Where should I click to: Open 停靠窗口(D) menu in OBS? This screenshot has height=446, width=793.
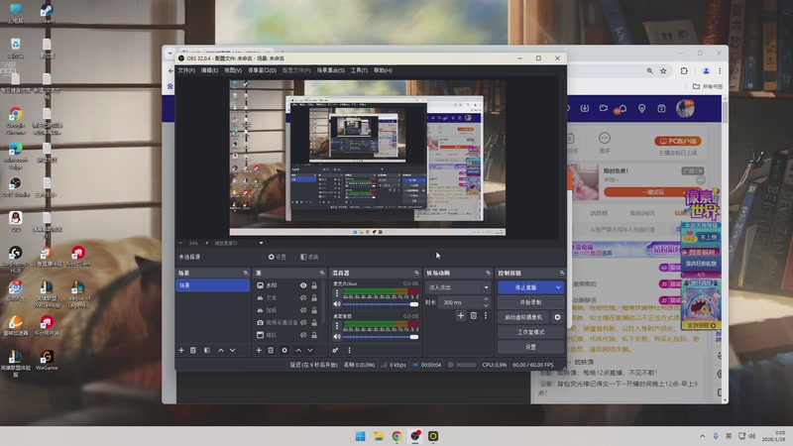coord(262,70)
